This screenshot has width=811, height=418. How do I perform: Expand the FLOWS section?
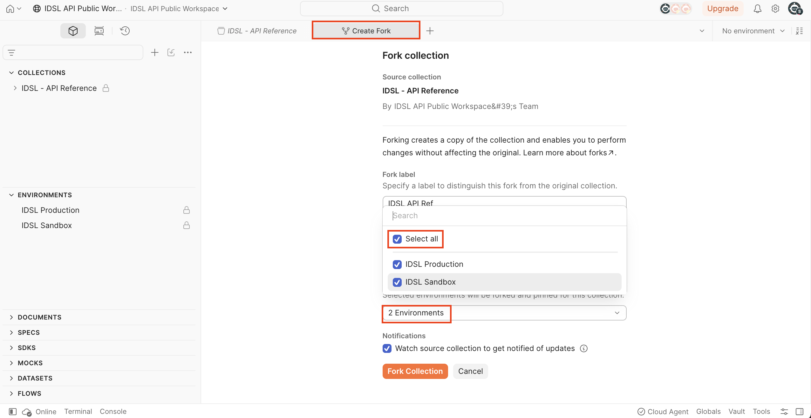pos(11,394)
